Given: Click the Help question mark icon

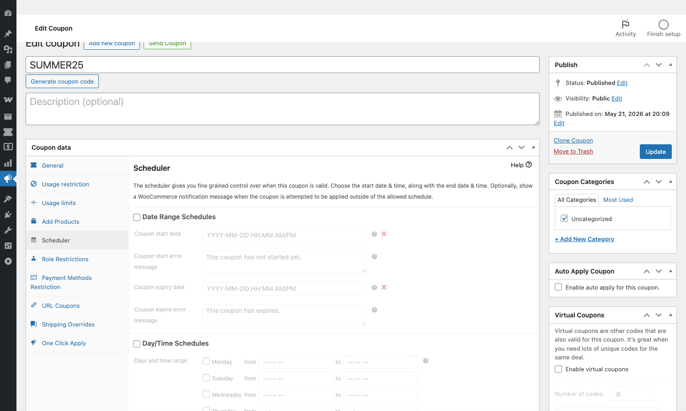Looking at the screenshot, I should click(x=529, y=165).
